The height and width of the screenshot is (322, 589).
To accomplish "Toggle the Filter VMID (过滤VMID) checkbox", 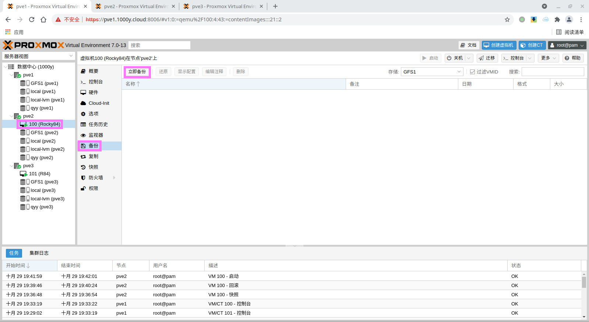I will (472, 72).
